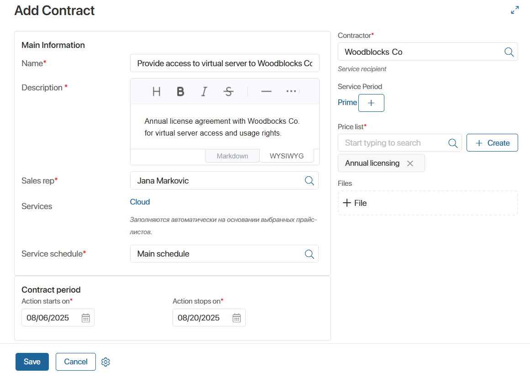Viewport: 530px width, 378px height.
Task: Insert a horizontal line in Description
Action: (266, 91)
